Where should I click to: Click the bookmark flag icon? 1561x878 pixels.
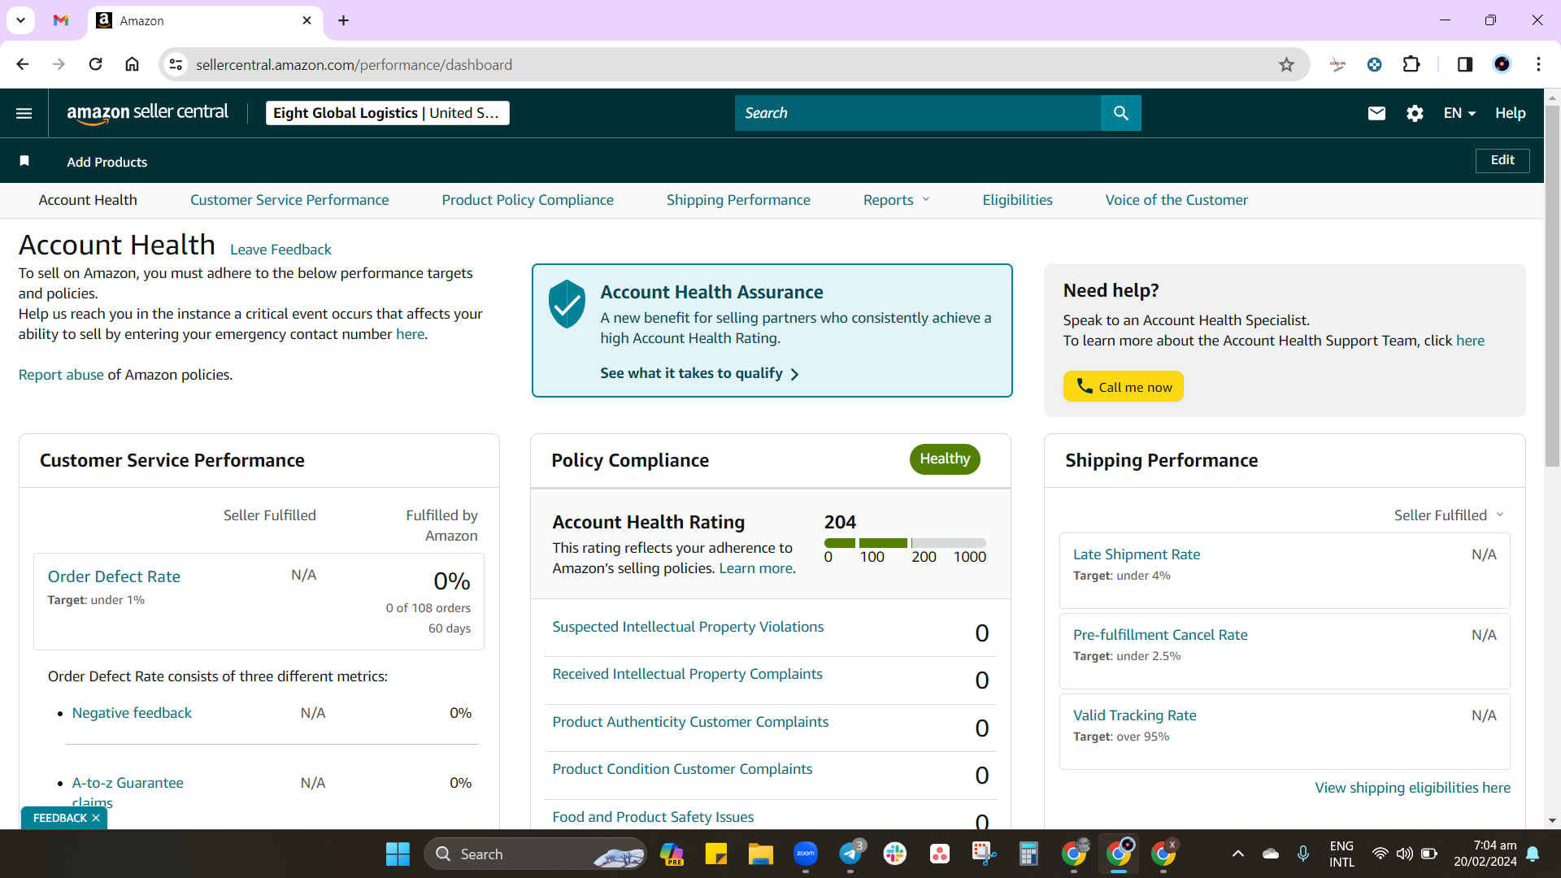pyautogui.click(x=24, y=161)
